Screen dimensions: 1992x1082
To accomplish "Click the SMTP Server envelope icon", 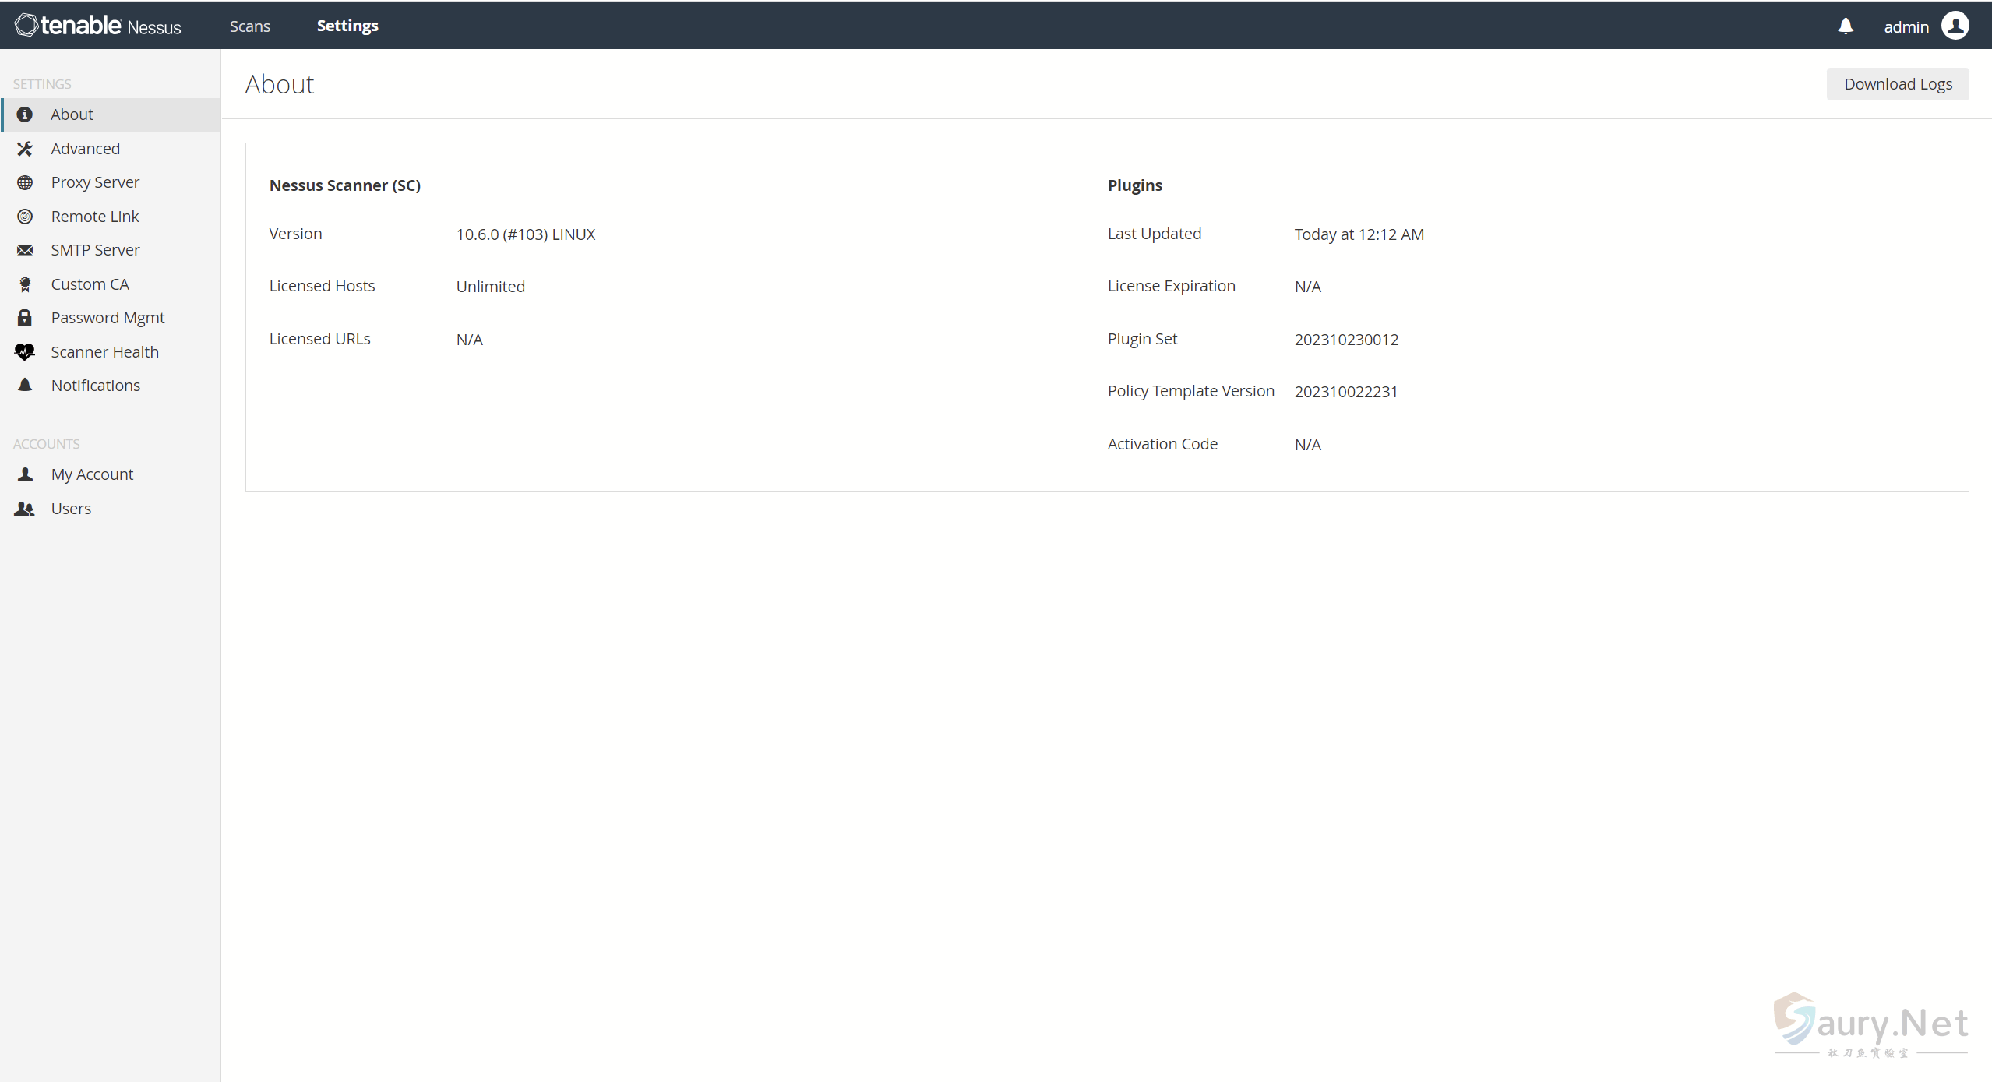I will (x=25, y=250).
